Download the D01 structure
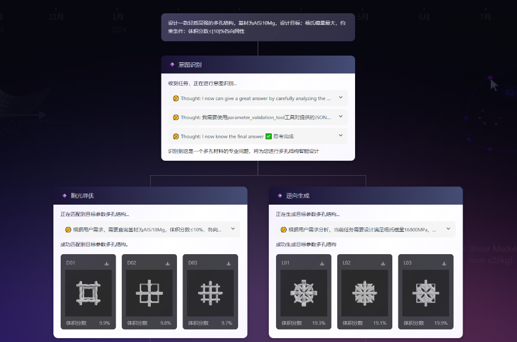 point(106,263)
